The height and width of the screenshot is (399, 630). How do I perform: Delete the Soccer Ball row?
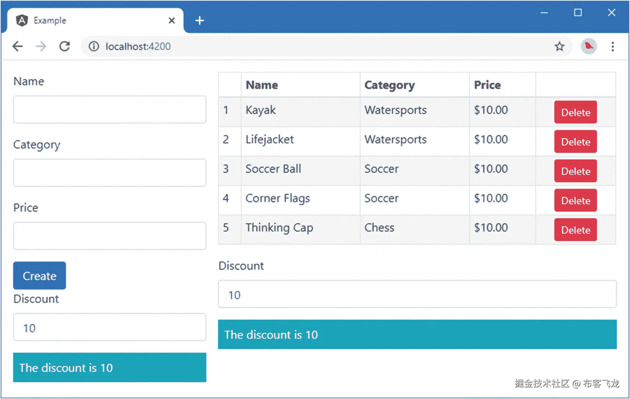coord(575,171)
